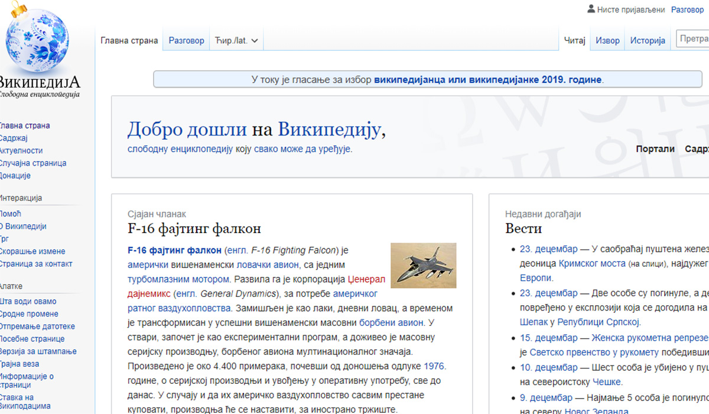The image size is (709, 414).
Task: Click the борбени авион link
Action: [x=391, y=323]
